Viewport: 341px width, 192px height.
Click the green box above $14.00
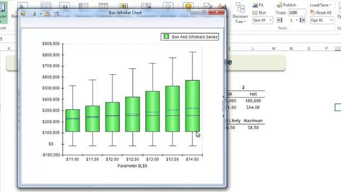tap(192, 106)
